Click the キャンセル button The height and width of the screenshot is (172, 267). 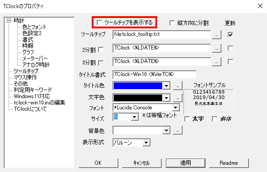(142, 163)
